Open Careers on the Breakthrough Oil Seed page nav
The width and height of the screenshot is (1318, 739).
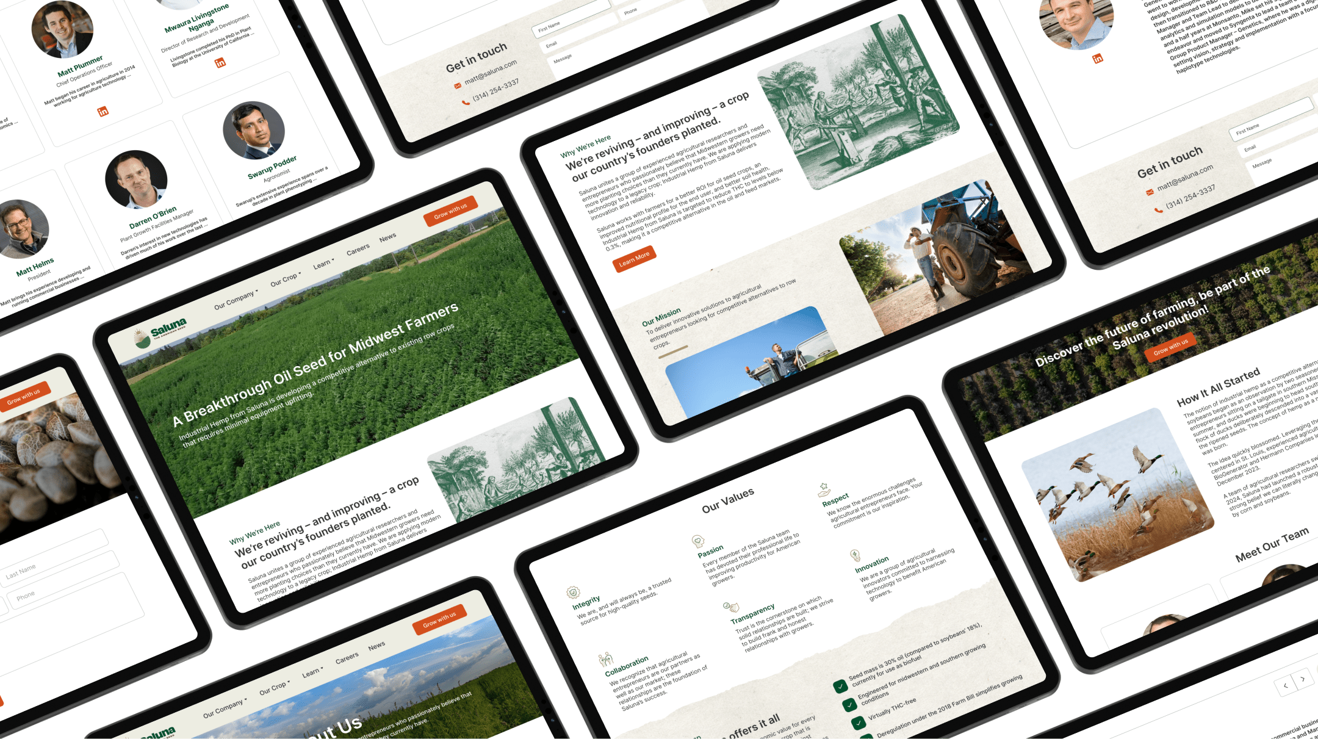tap(358, 249)
